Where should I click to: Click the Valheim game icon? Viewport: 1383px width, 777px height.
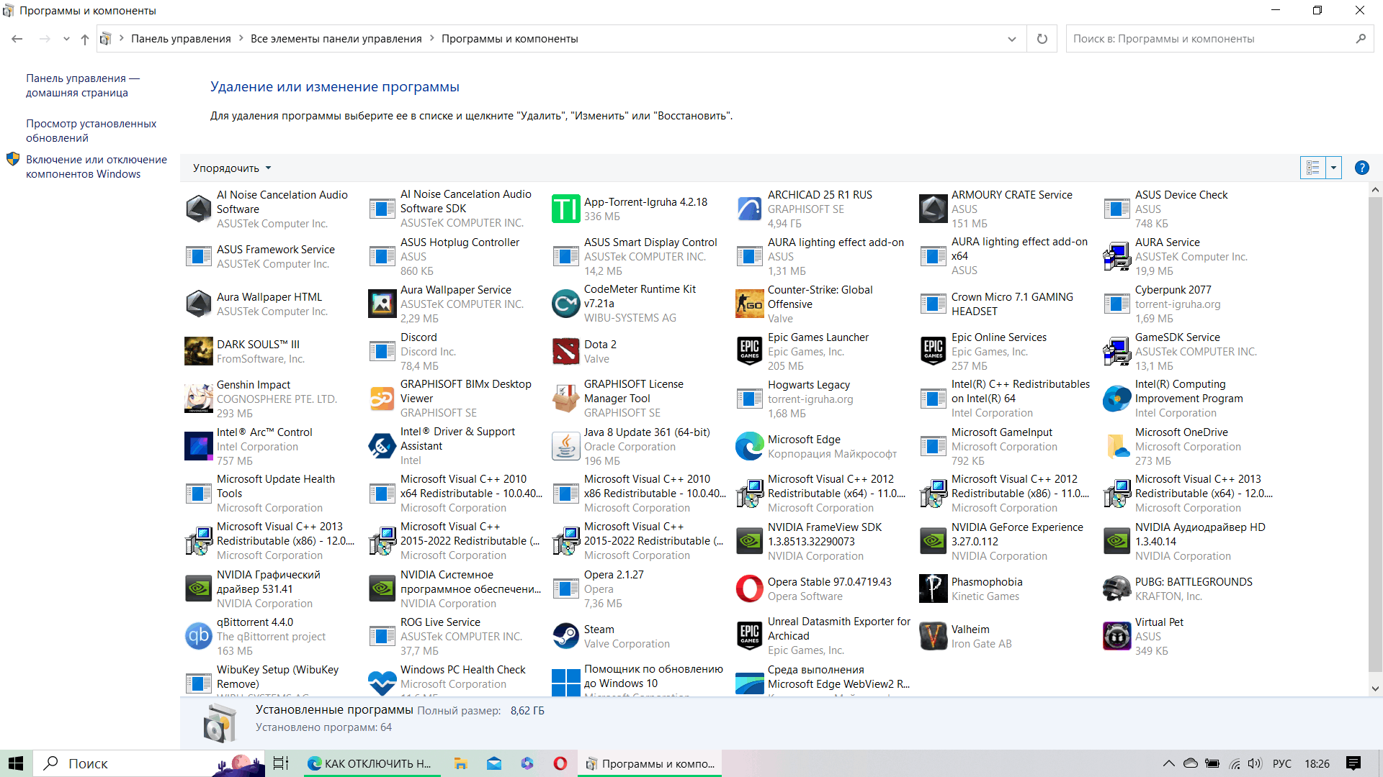pos(933,637)
